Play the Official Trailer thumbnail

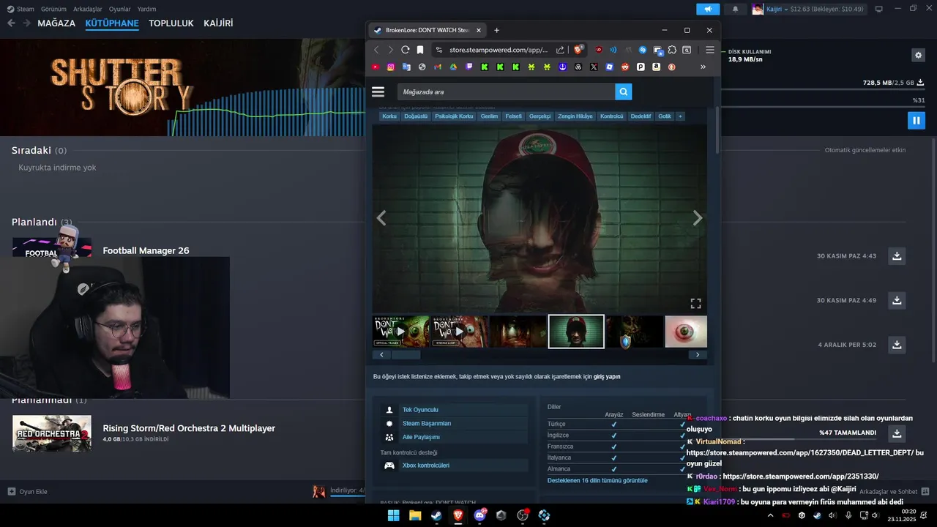pyautogui.click(x=400, y=332)
